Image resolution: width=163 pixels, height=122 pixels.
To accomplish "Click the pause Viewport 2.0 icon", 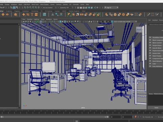I will (97, 7).
